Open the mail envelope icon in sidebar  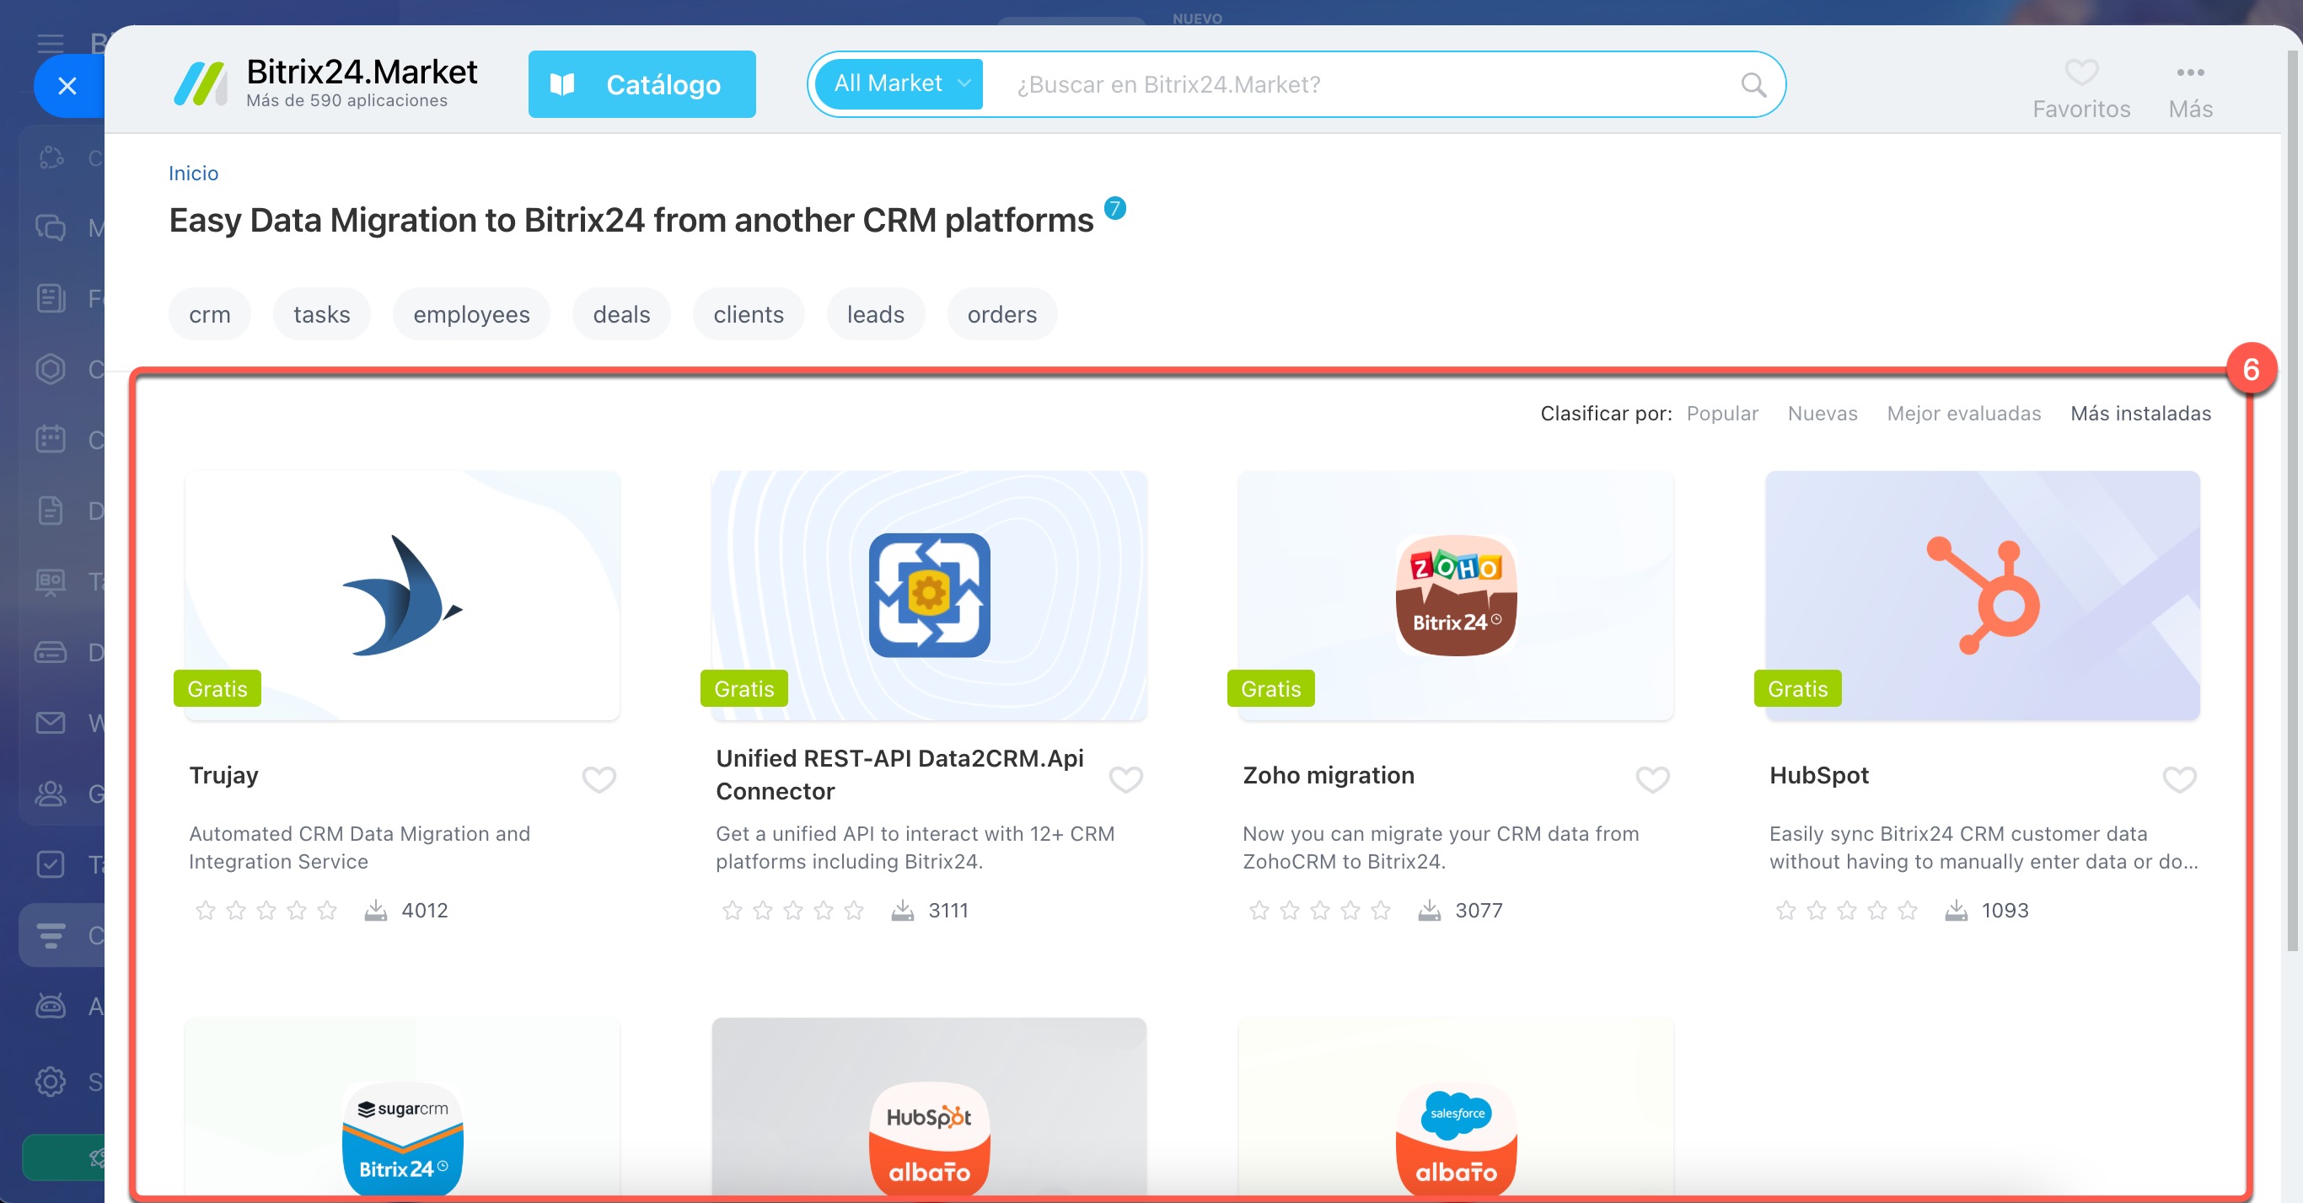(50, 722)
